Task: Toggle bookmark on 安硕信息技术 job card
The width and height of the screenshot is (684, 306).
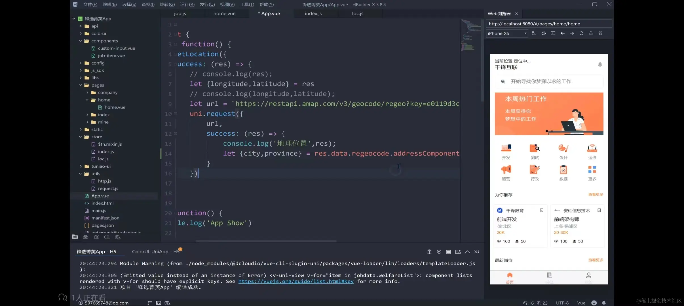Action: pyautogui.click(x=599, y=210)
